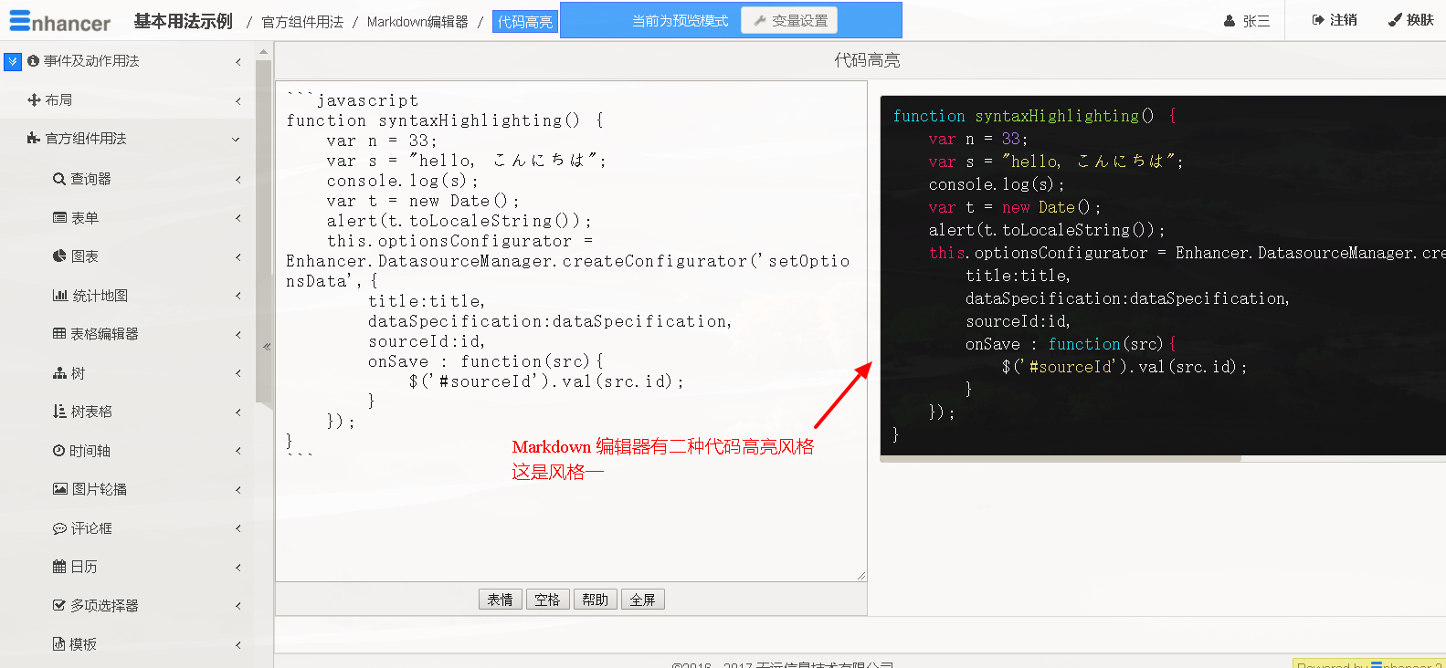Open the 树表格 menu item
The width and height of the screenshot is (1446, 668).
[x=128, y=412]
